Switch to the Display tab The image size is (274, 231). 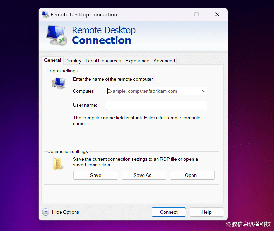(73, 61)
